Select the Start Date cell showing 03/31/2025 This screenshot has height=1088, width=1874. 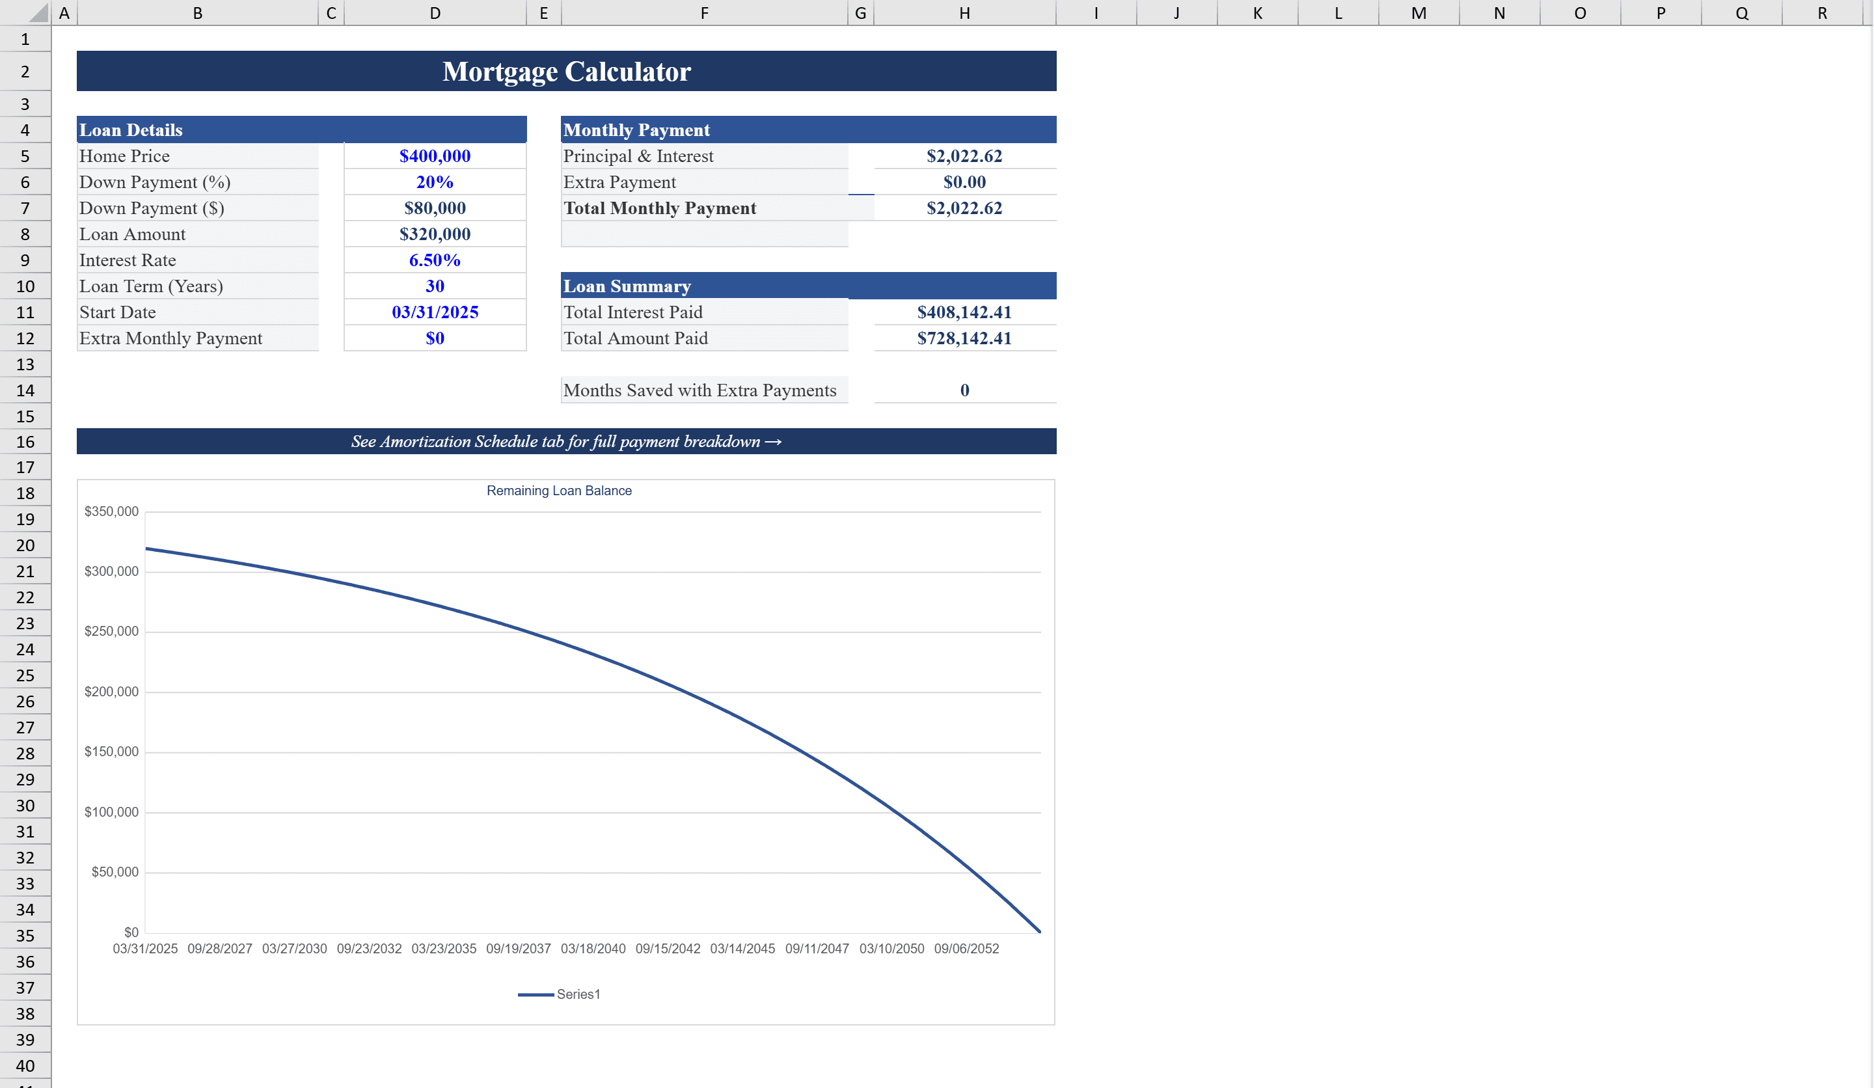pyautogui.click(x=434, y=312)
